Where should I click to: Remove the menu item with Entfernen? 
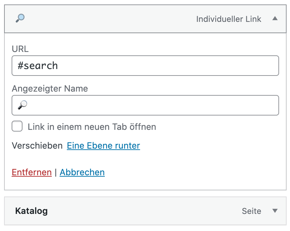point(32,172)
